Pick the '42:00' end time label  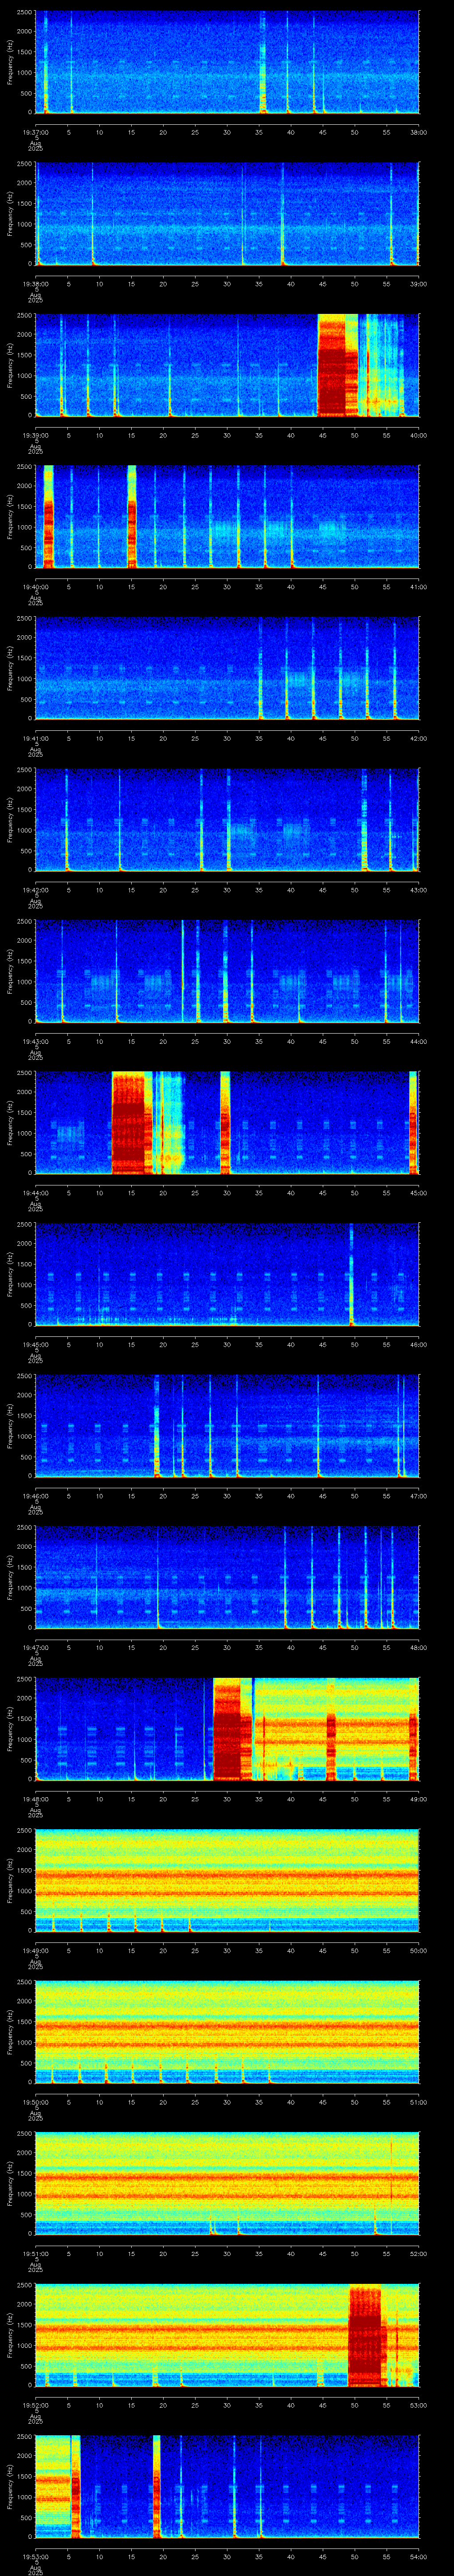418,738
